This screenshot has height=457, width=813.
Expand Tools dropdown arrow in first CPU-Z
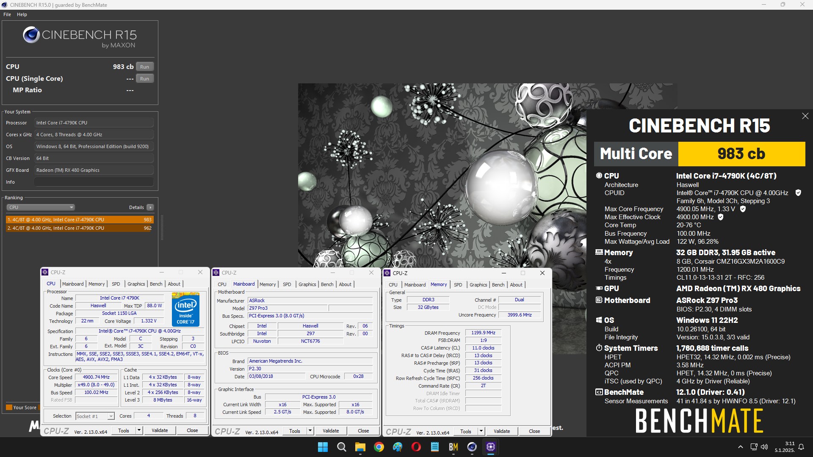coord(138,431)
